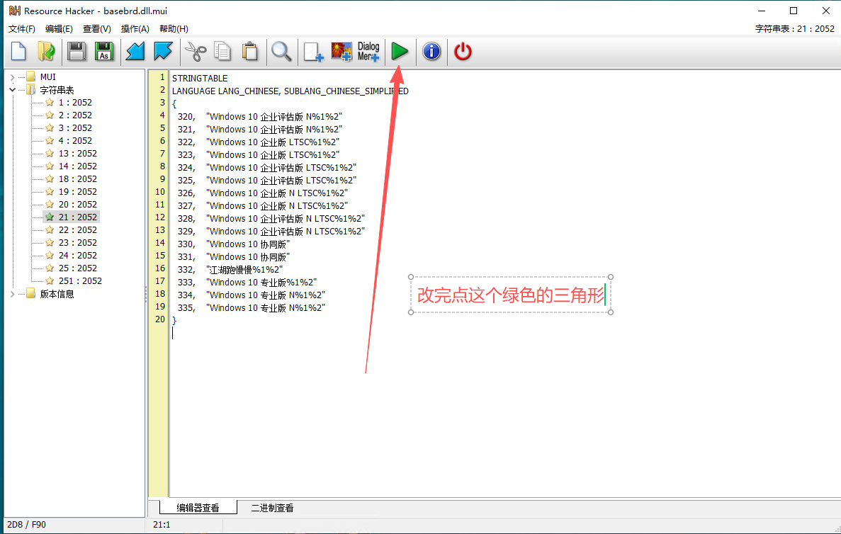
Task: Click the Copy pages icon
Action: tap(222, 52)
